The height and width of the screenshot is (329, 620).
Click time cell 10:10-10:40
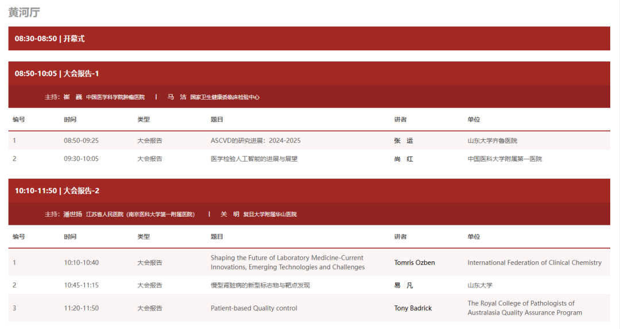(x=81, y=263)
